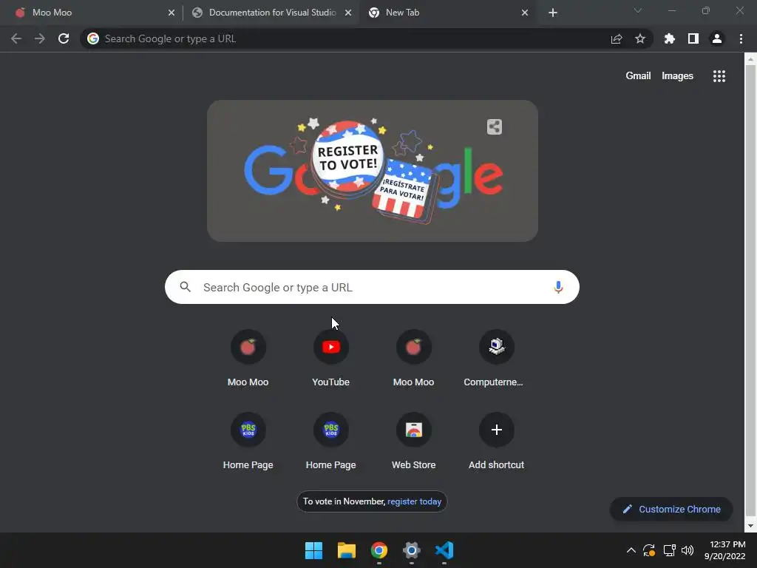Go back to the previous page

pyautogui.click(x=16, y=38)
